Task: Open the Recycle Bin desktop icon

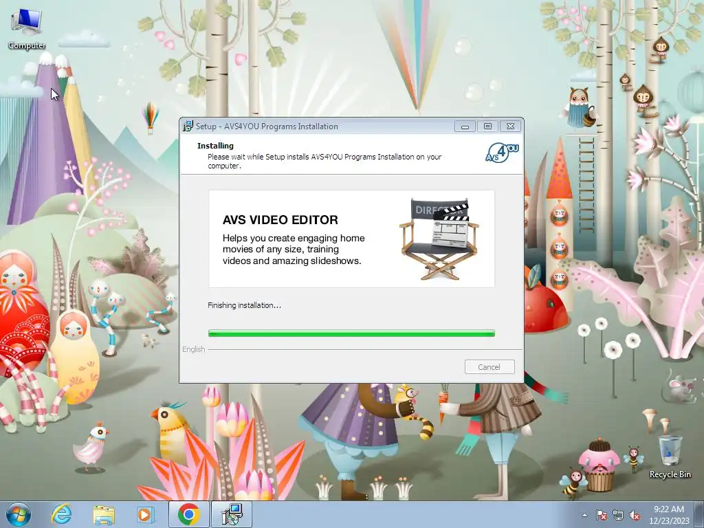Action: (670, 456)
